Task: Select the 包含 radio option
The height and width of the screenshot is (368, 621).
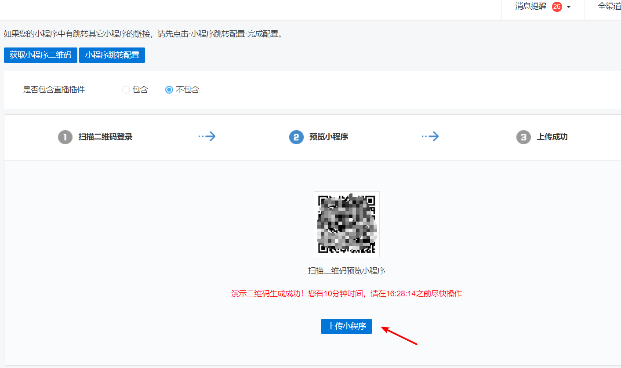Action: click(x=126, y=90)
